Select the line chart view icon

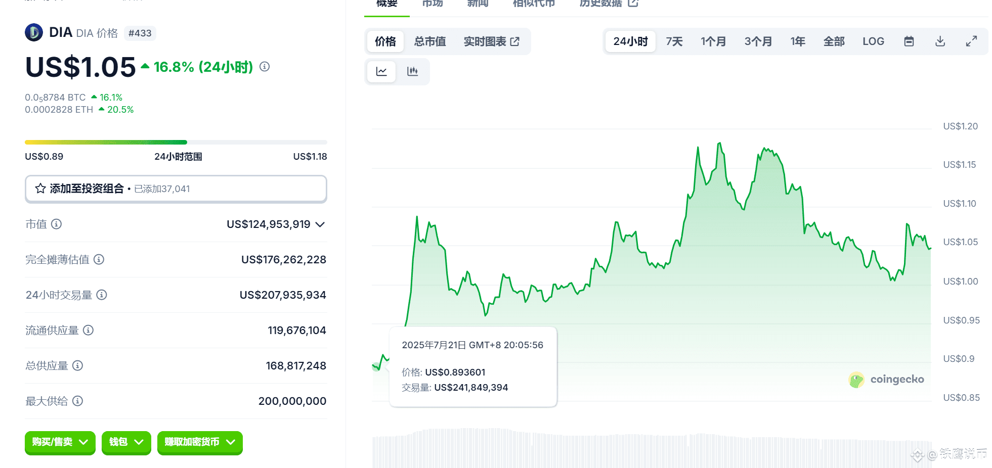pyautogui.click(x=381, y=72)
